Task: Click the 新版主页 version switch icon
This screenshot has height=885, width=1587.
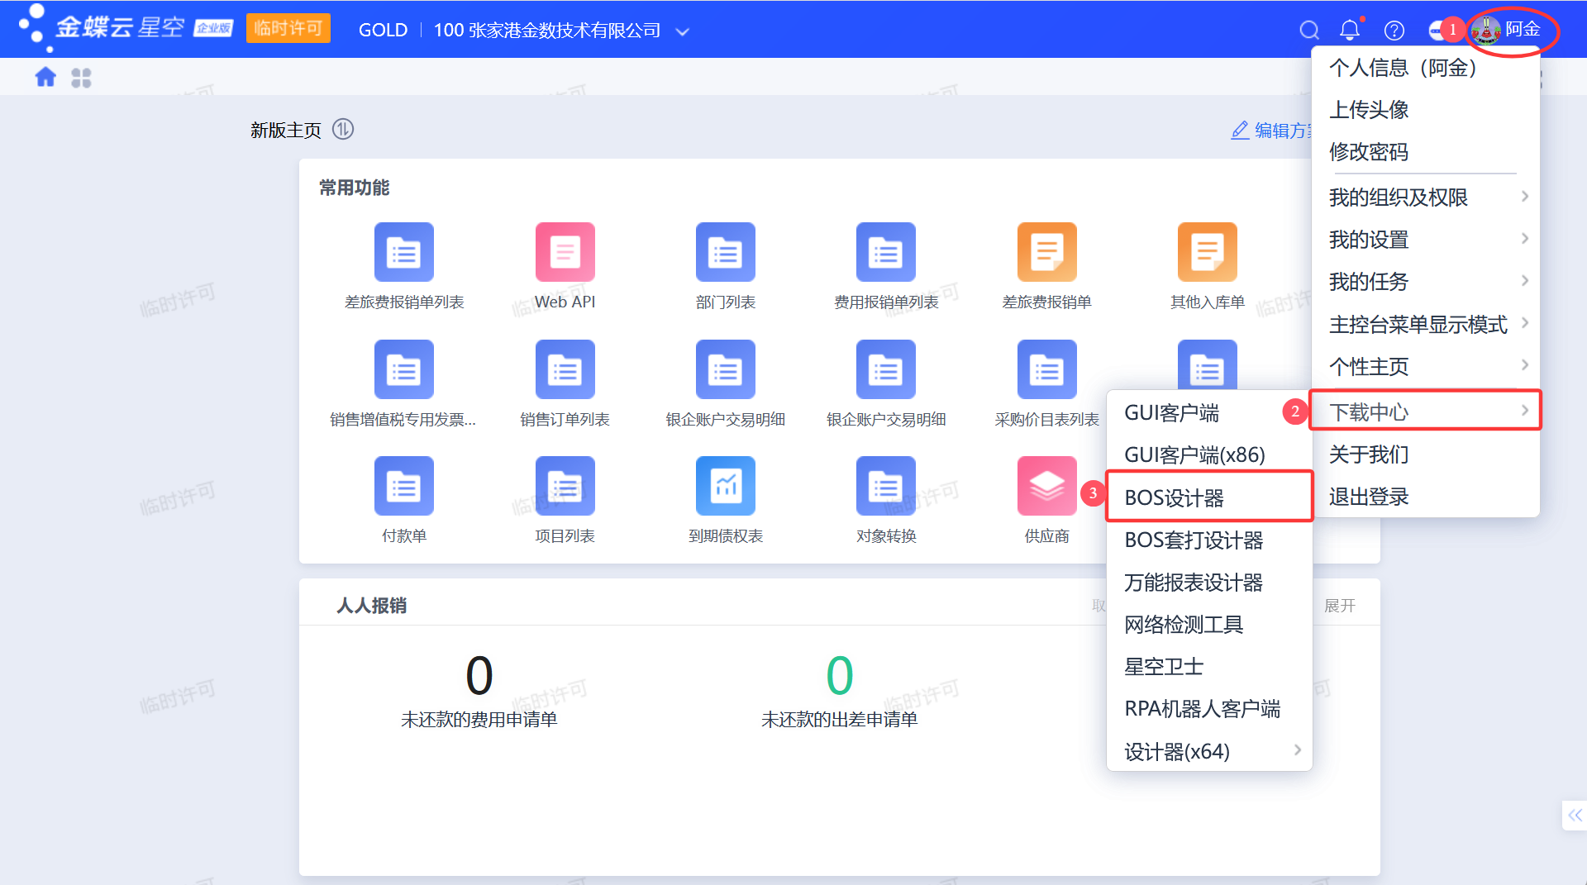Action: pyautogui.click(x=343, y=129)
